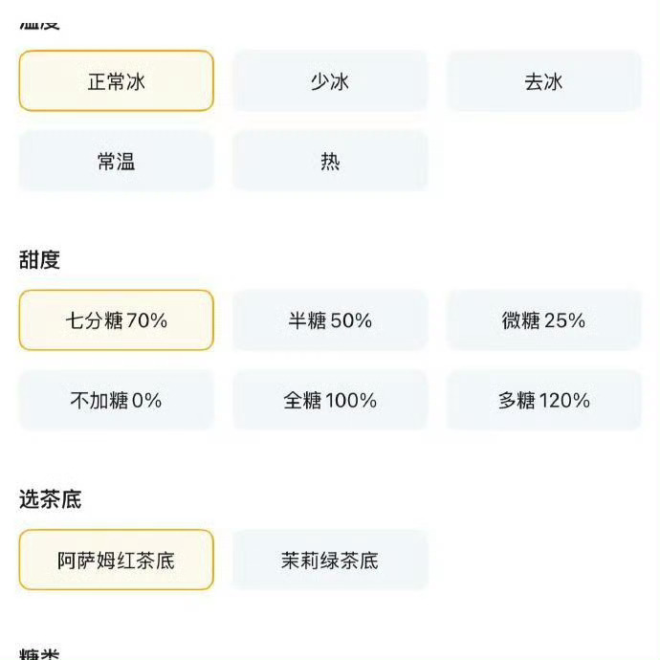Click the 选茶底 section heading
The image size is (660, 660).
pos(50,499)
